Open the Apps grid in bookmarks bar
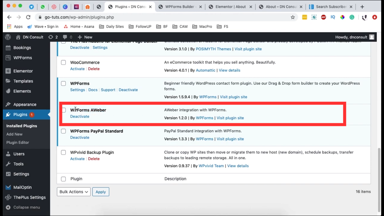 pos(15,26)
